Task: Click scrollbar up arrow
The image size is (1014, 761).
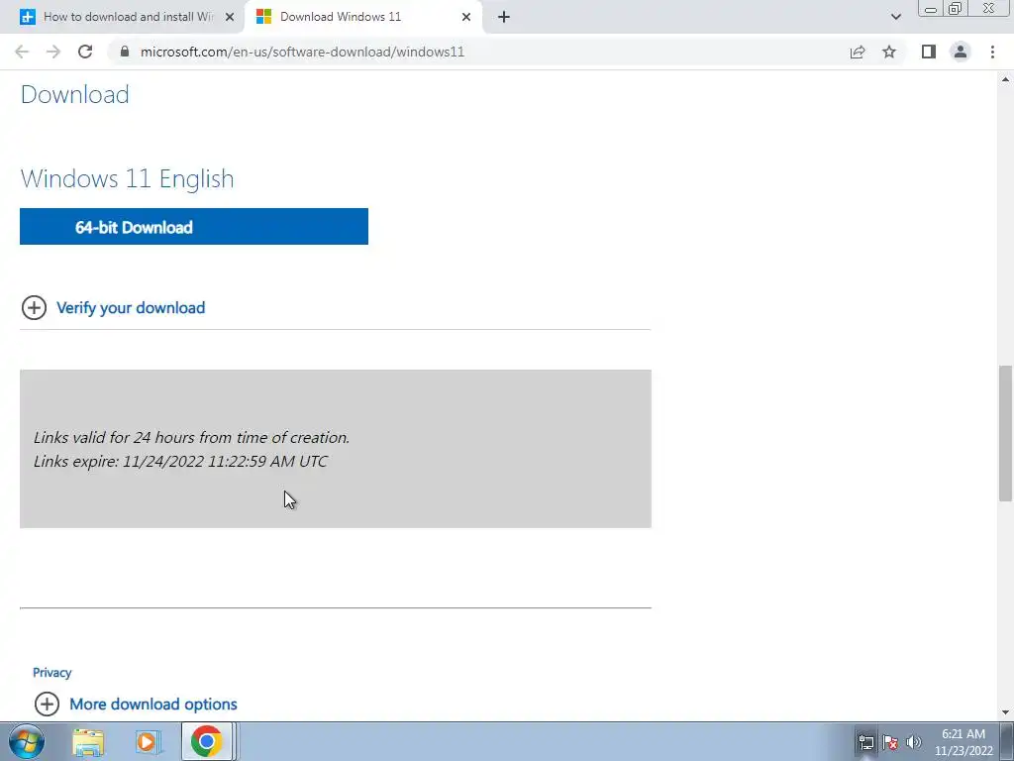Action: click(1006, 79)
